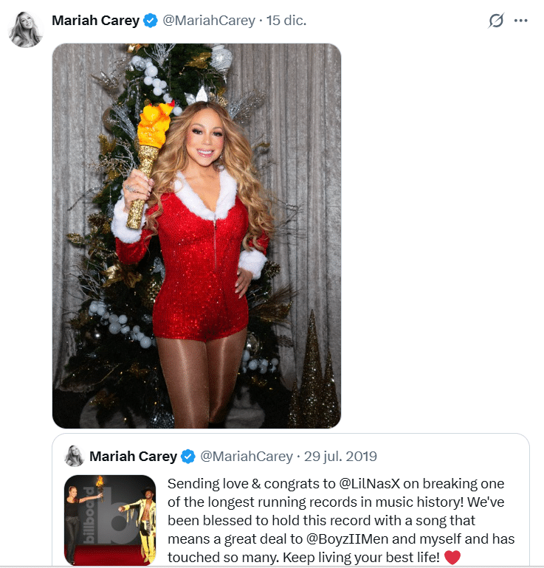
Task: Click the golden torch in the photo
Action: pos(147,159)
